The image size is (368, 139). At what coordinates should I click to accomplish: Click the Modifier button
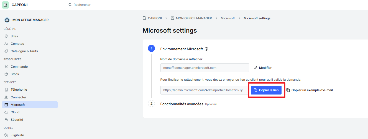(263, 68)
